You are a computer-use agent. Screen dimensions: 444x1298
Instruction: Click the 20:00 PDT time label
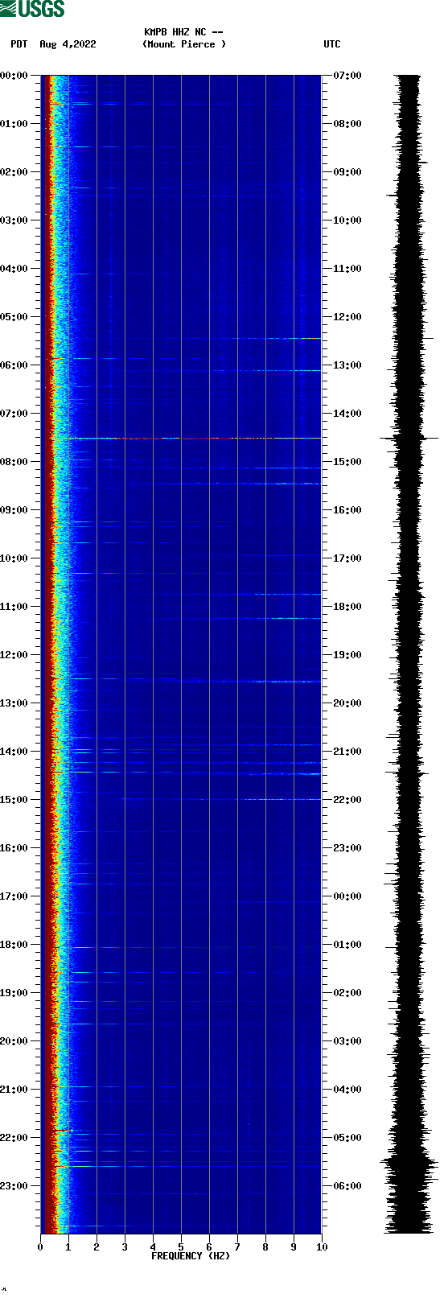coord(14,1041)
